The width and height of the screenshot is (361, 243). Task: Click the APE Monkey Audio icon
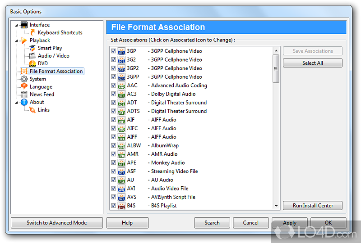[x=121, y=163]
